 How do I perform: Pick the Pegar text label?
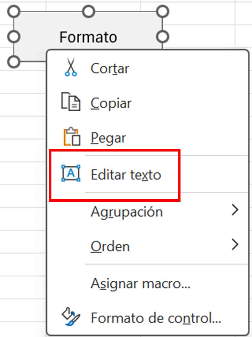[108, 138]
